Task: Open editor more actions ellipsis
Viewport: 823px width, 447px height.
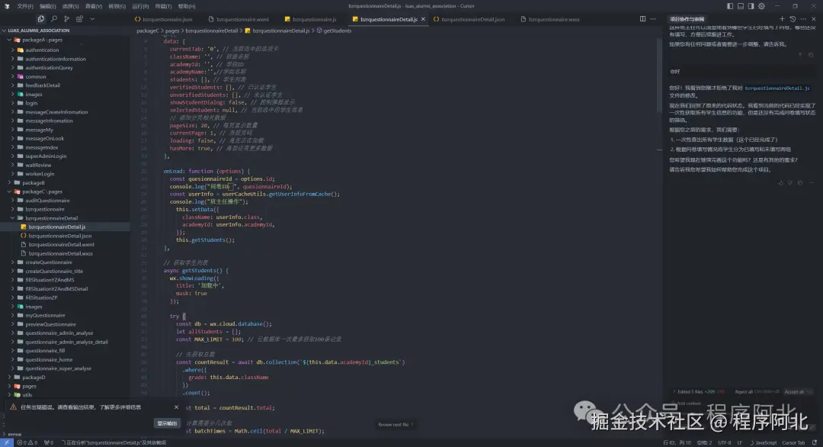Action: [653, 19]
